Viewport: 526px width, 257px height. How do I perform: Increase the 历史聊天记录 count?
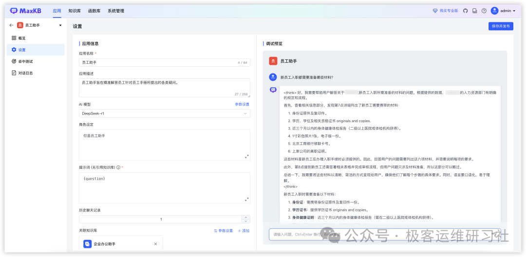pos(246,217)
